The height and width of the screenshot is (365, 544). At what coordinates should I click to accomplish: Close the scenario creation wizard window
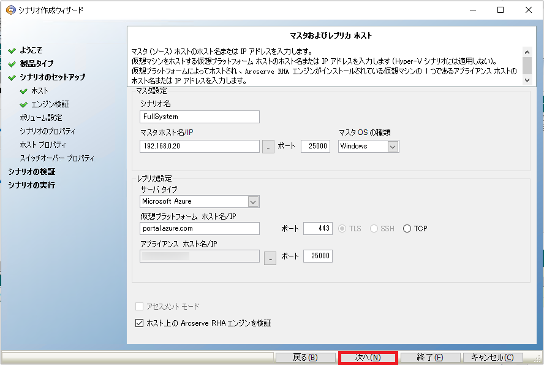529,10
